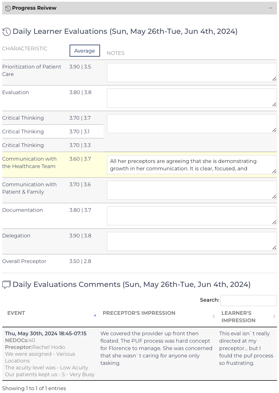This screenshot has height=393, width=279.
Task: Click the Critical Thinking notes text area
Action: pos(192,124)
